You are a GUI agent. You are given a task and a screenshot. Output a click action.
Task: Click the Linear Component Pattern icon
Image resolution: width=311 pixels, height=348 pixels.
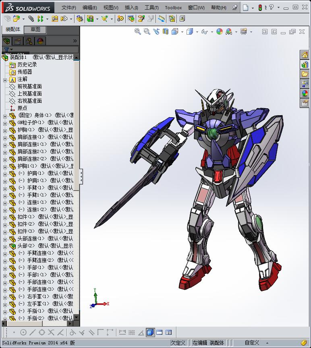point(40,19)
